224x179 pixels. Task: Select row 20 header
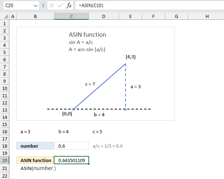[x=5, y=161]
